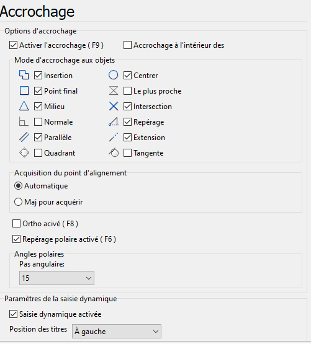Click the Tangente snap icon
The image size is (311, 344).
[x=114, y=152]
